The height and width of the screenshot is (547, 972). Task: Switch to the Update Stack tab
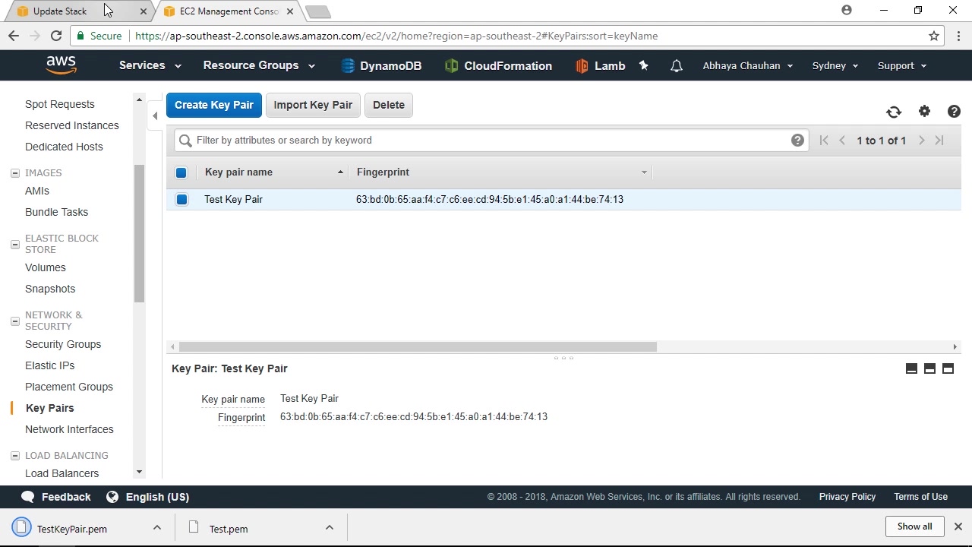[x=74, y=11]
